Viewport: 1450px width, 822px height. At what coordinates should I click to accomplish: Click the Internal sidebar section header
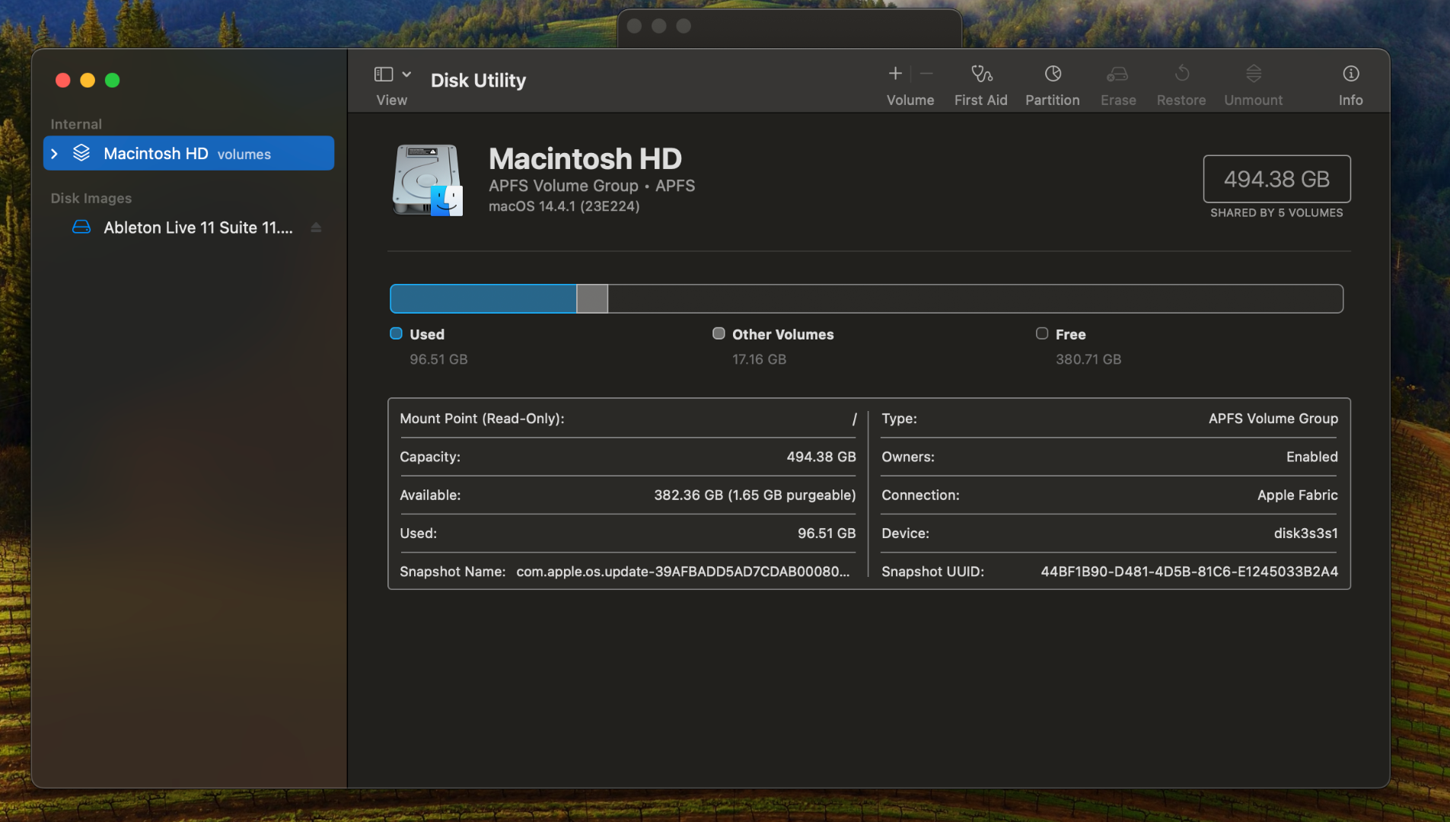tap(76, 124)
